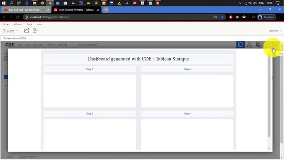Close the YouTube Marwa Loud tab

(x=48, y=10)
